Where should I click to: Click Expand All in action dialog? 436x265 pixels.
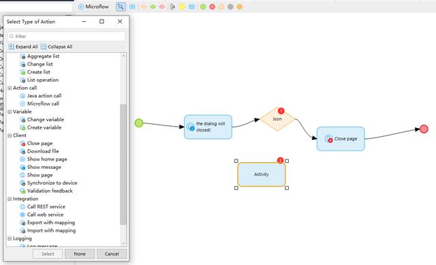point(23,47)
